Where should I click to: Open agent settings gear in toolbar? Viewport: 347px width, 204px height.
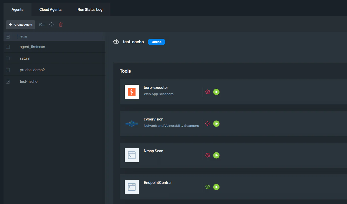52,25
